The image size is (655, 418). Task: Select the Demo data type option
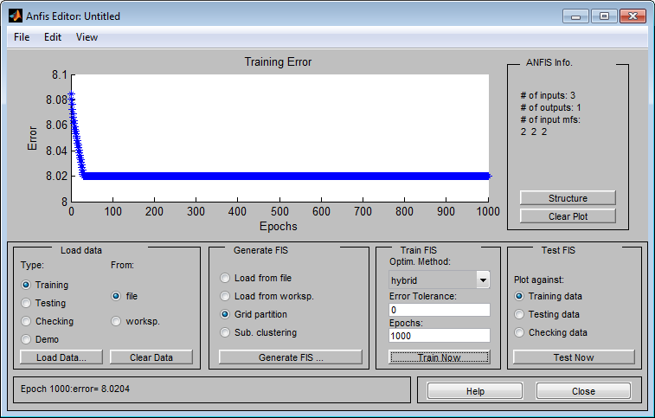[x=27, y=339]
